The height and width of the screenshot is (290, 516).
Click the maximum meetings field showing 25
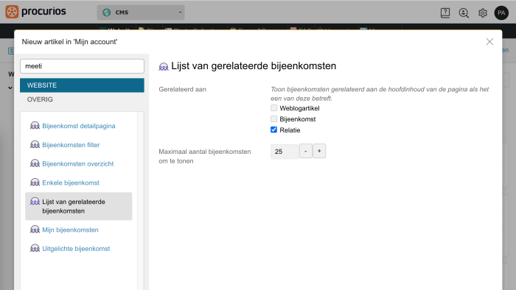click(x=285, y=152)
